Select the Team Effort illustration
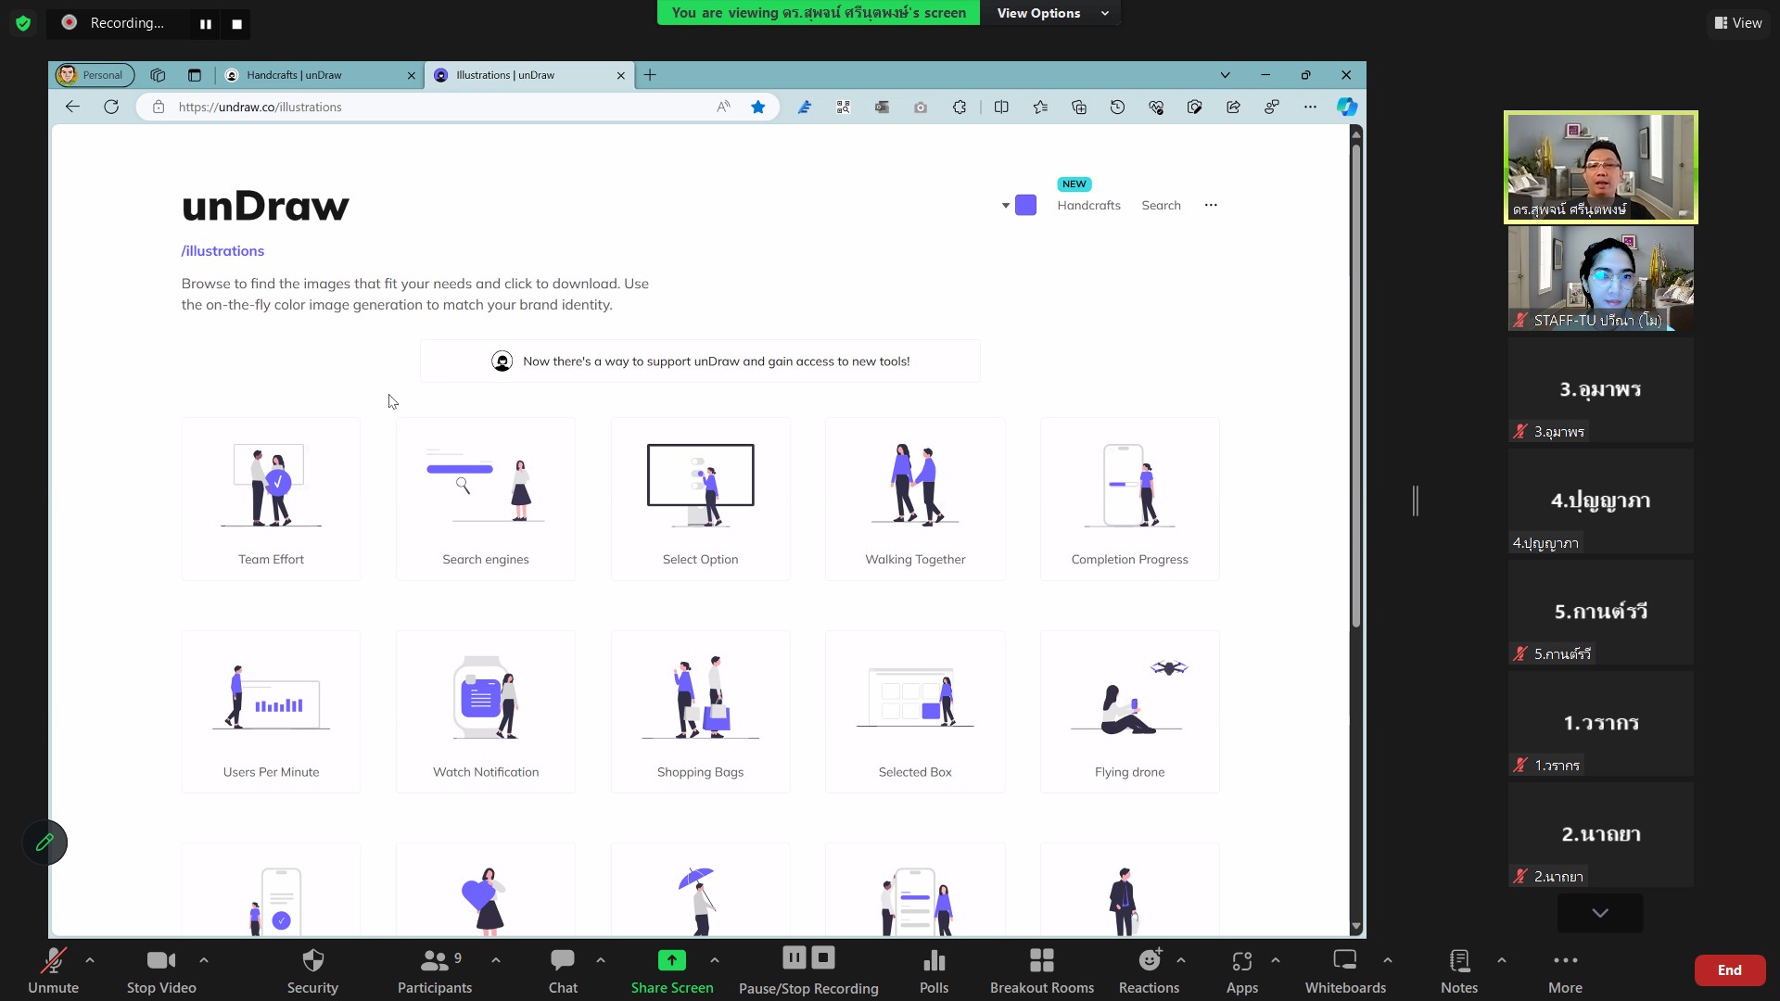Image resolution: width=1780 pixels, height=1001 pixels. (x=271, y=499)
